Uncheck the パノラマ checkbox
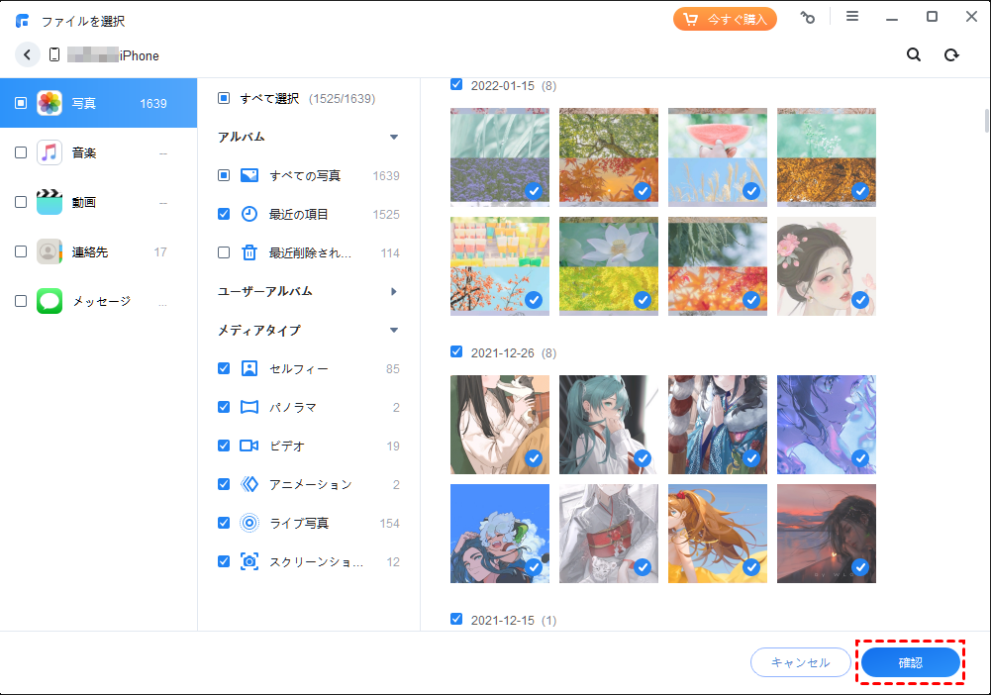The image size is (991, 695). pos(224,407)
